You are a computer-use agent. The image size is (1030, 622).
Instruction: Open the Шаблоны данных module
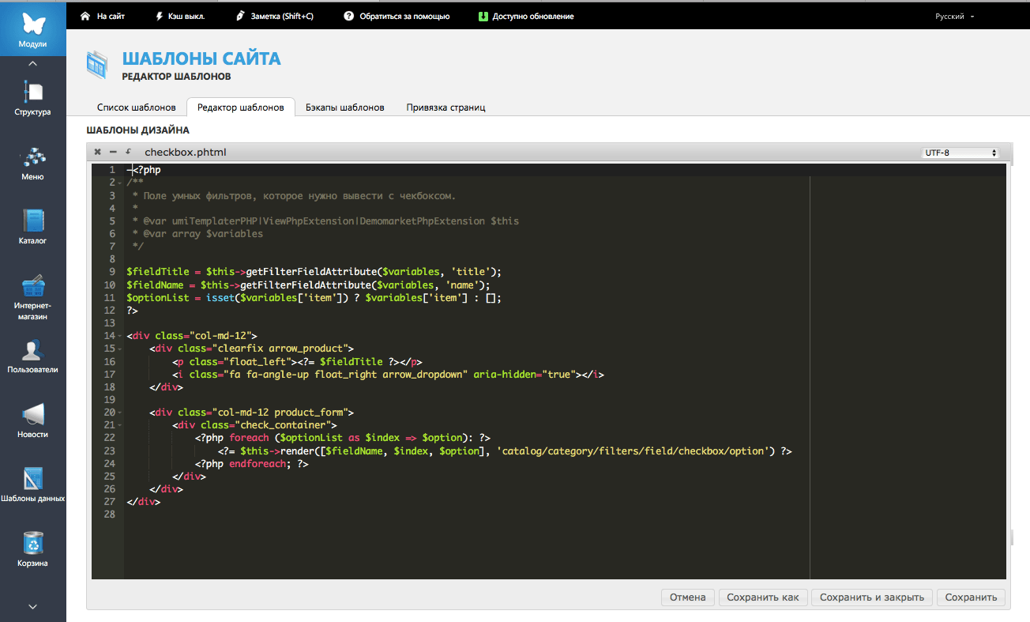(x=32, y=485)
